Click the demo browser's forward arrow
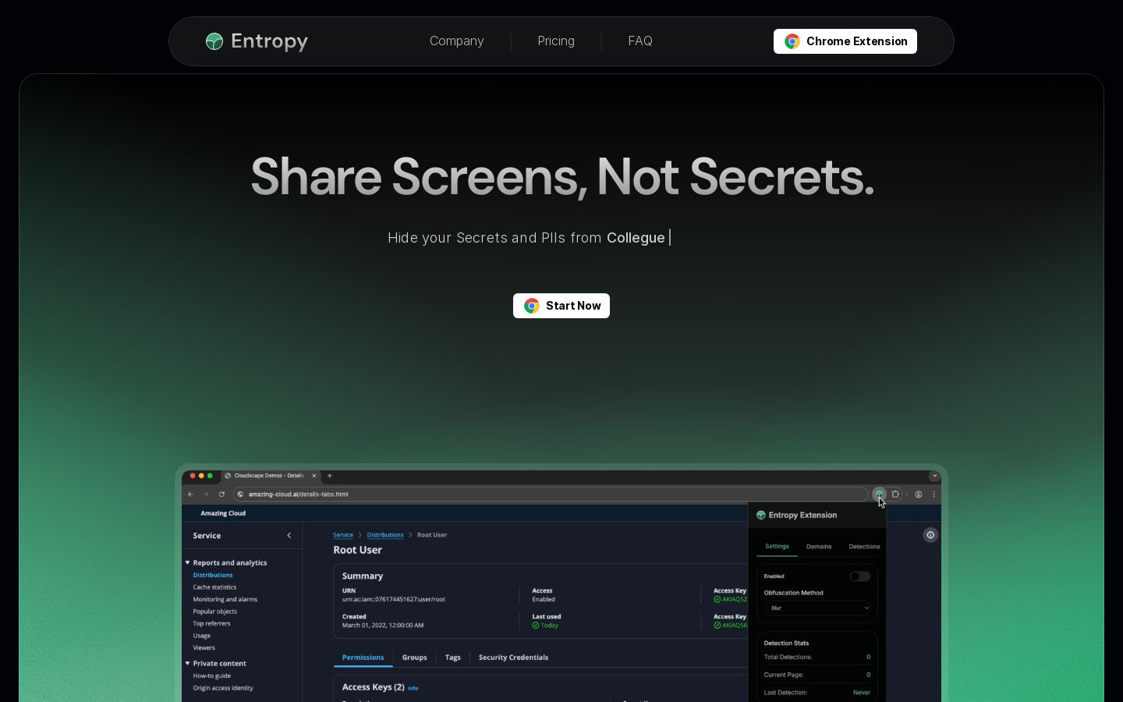 click(x=206, y=494)
